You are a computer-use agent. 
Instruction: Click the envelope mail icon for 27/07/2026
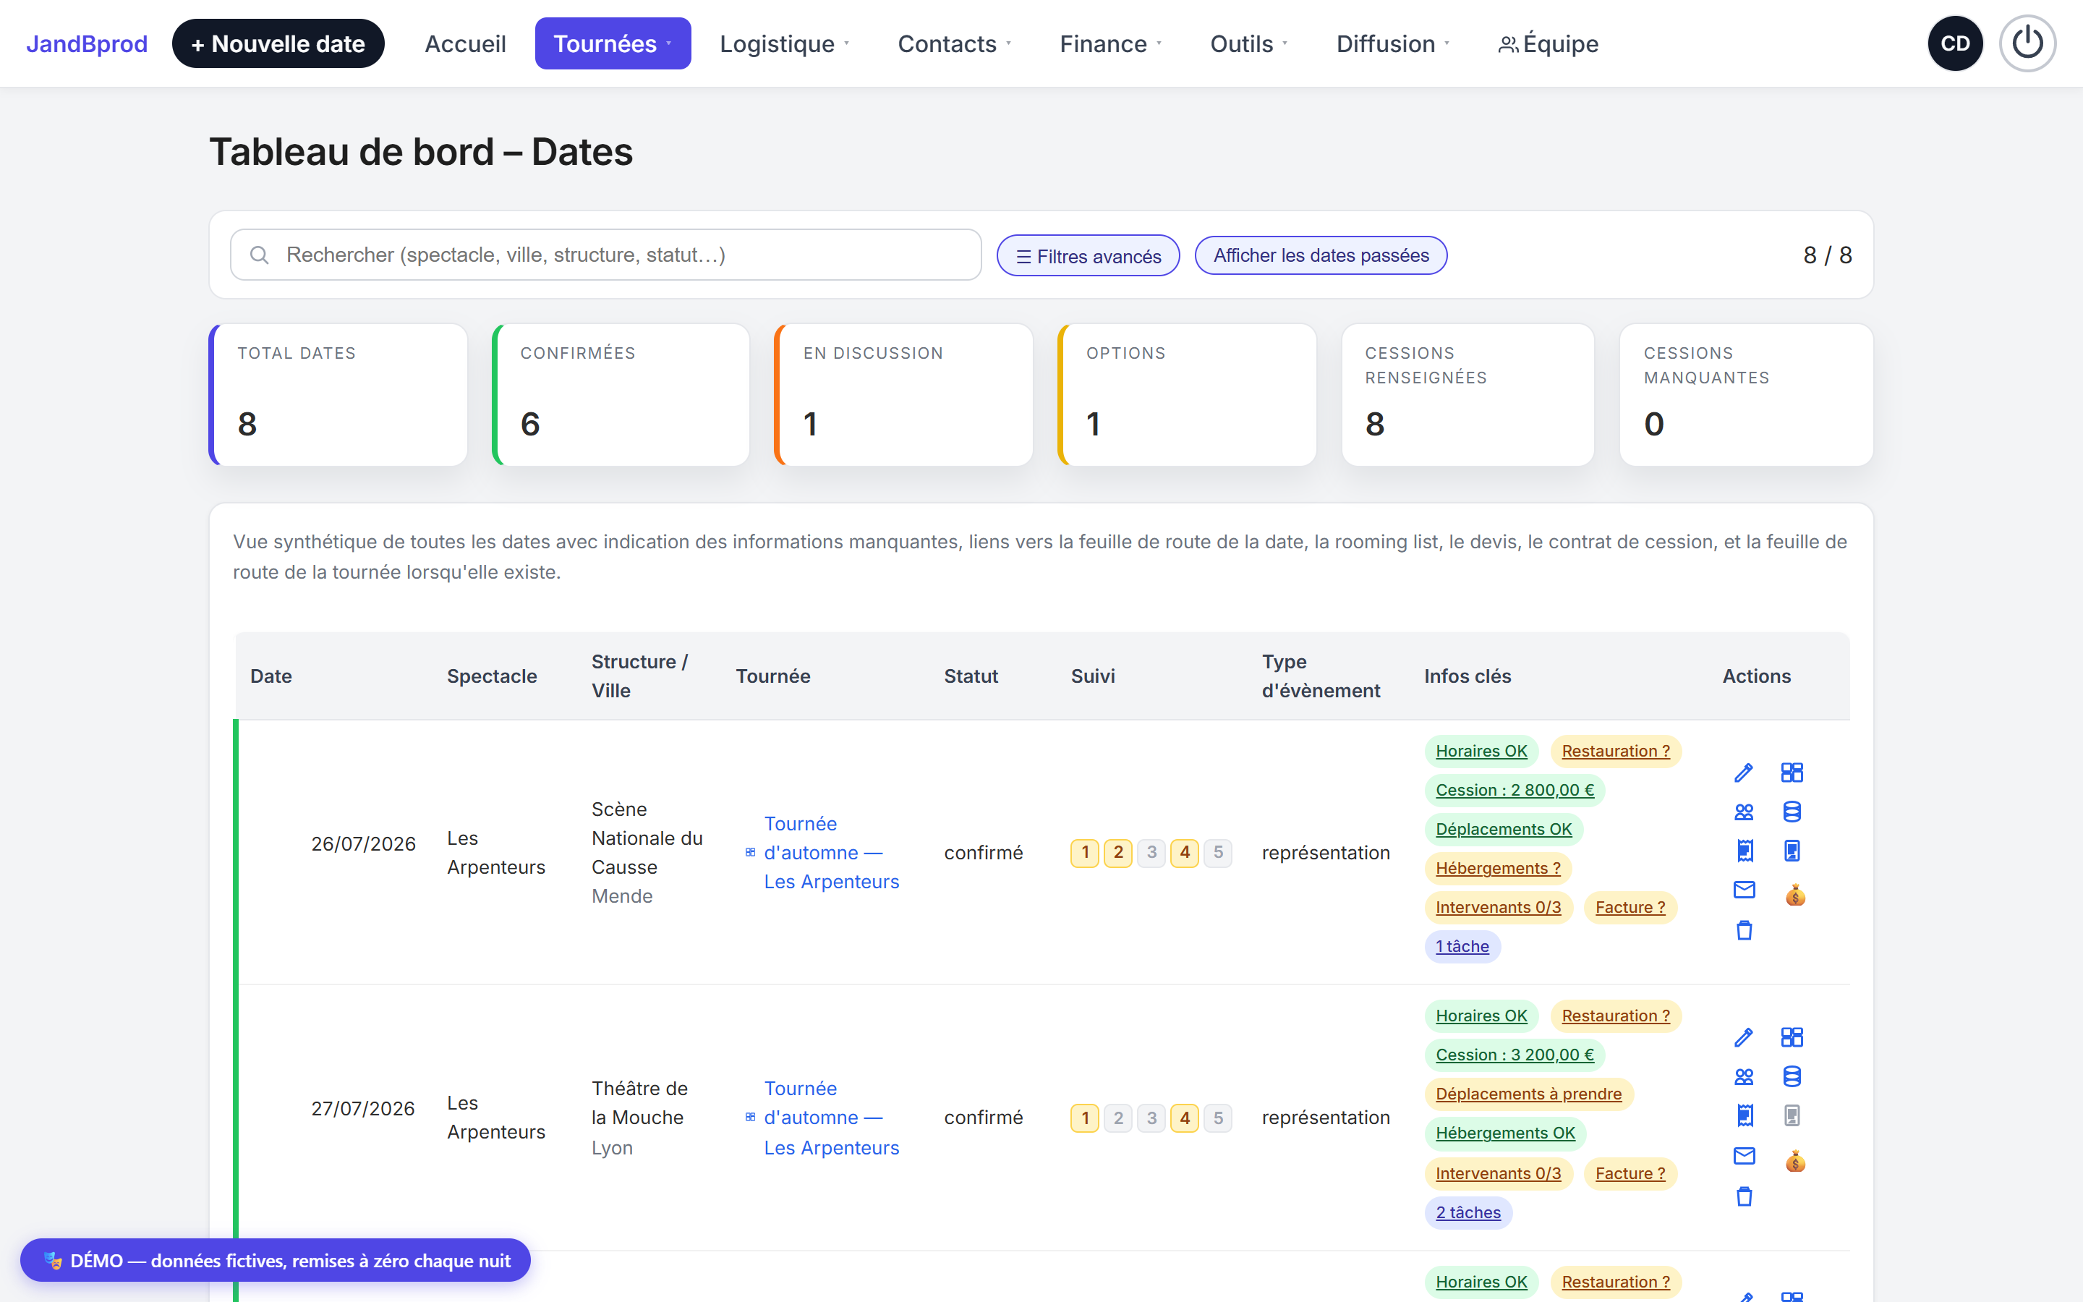coord(1744,1156)
